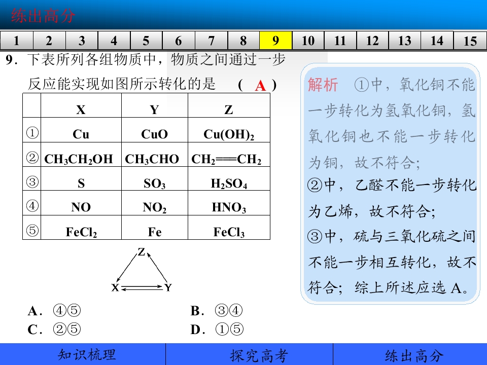Click the red answer A in parentheses
The height and width of the screenshot is (365, 487).
260,85
